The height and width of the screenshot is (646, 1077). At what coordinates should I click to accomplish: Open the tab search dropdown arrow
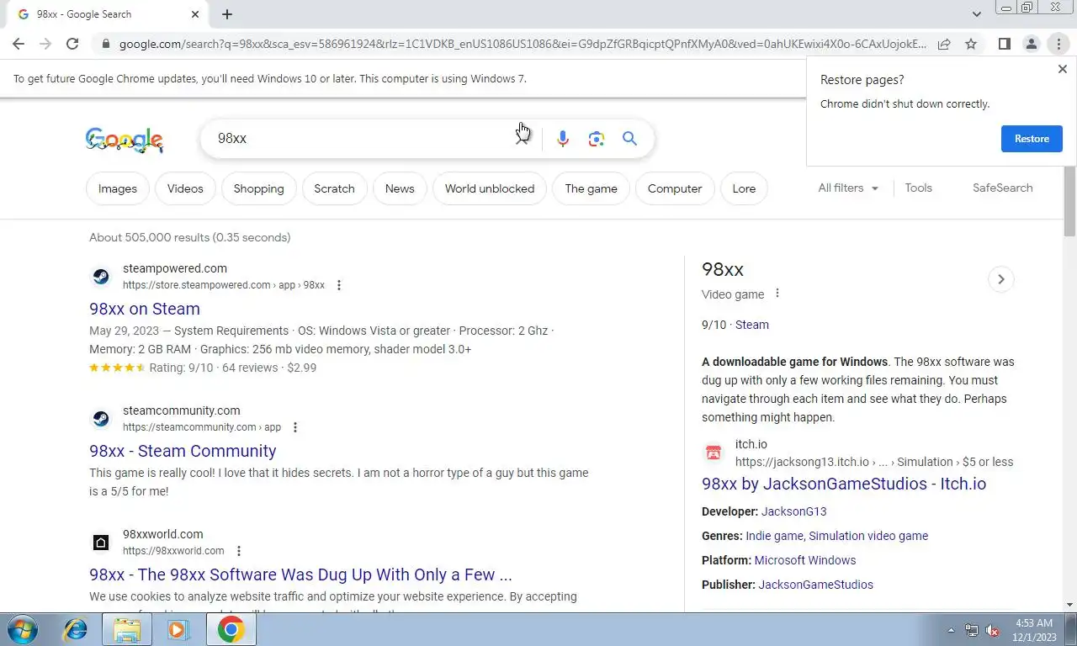coord(976,14)
